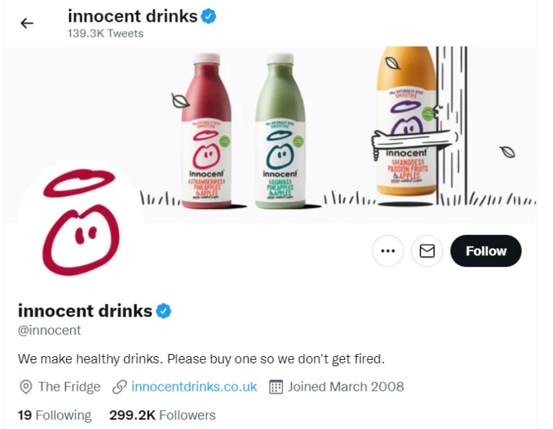Open the innocentdrinks.co.uk website link
Screen dimensions: 553x429
coord(194,386)
